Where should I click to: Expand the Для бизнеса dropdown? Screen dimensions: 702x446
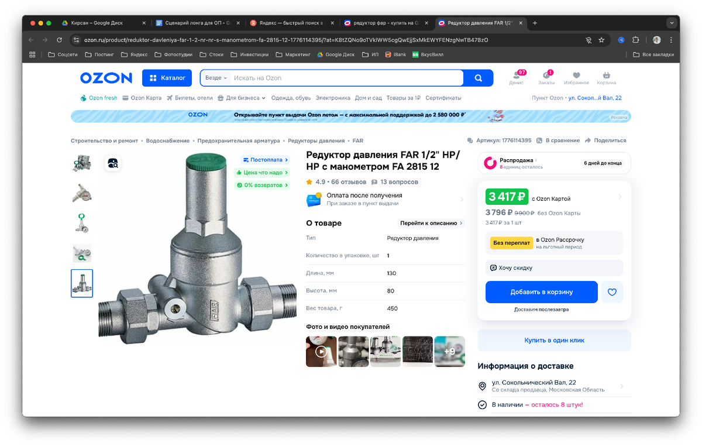[242, 98]
